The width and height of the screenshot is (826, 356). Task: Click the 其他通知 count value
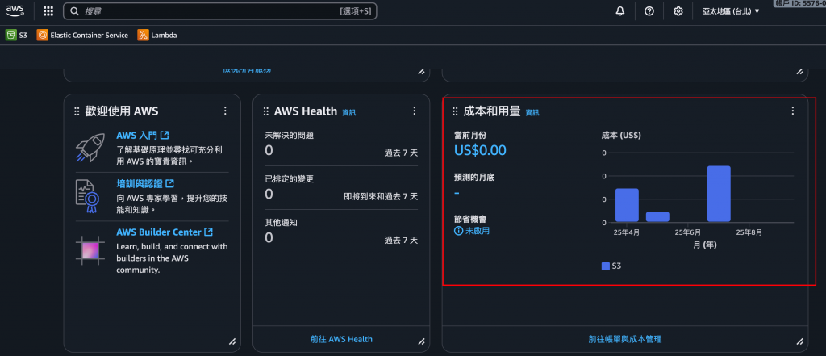click(269, 238)
